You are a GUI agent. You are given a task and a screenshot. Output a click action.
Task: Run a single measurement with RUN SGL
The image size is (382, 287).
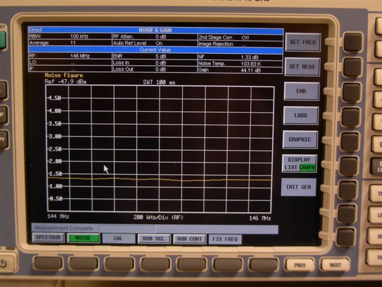[x=154, y=239]
